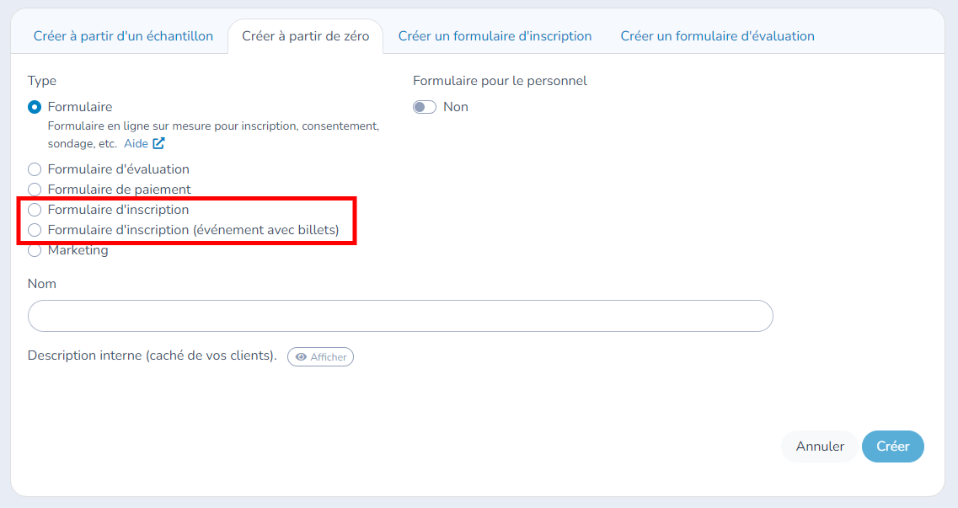Click the 'Description interne (caché de vos clients).' text
The height and width of the screenshot is (508, 958).
click(153, 356)
